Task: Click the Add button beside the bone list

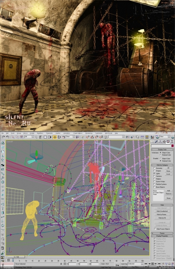Action: (x=168, y=191)
